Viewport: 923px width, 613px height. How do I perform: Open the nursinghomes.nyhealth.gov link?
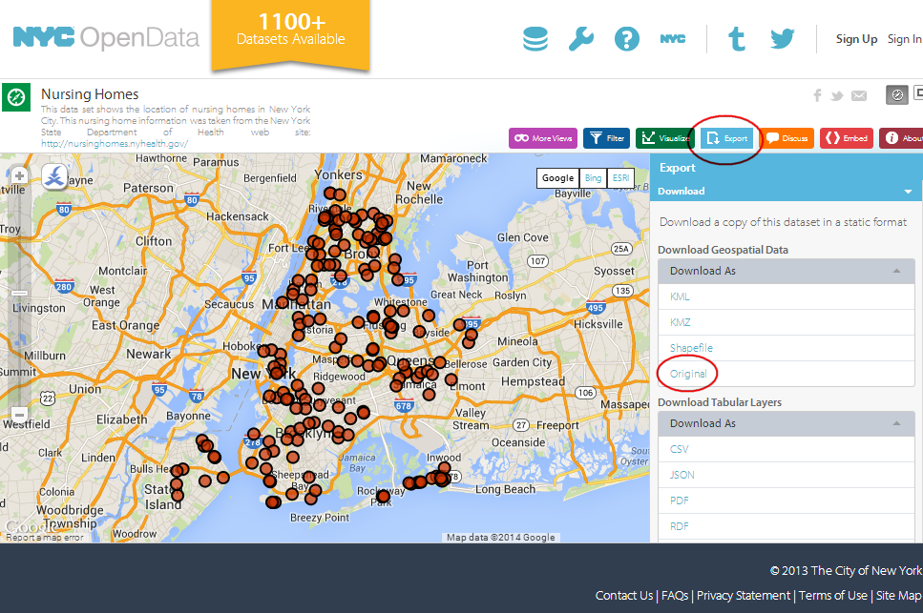coord(115,143)
